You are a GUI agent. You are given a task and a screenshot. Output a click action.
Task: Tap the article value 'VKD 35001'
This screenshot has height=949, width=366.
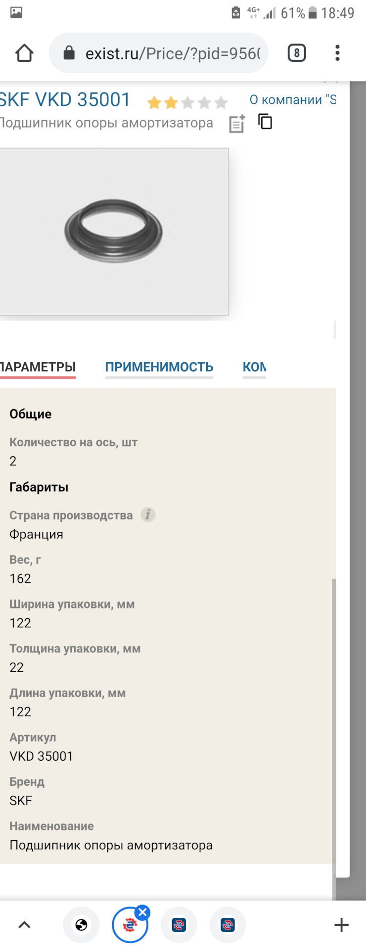tap(41, 756)
